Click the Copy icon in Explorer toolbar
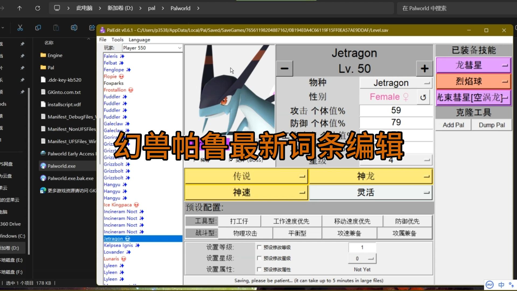 coord(38,28)
